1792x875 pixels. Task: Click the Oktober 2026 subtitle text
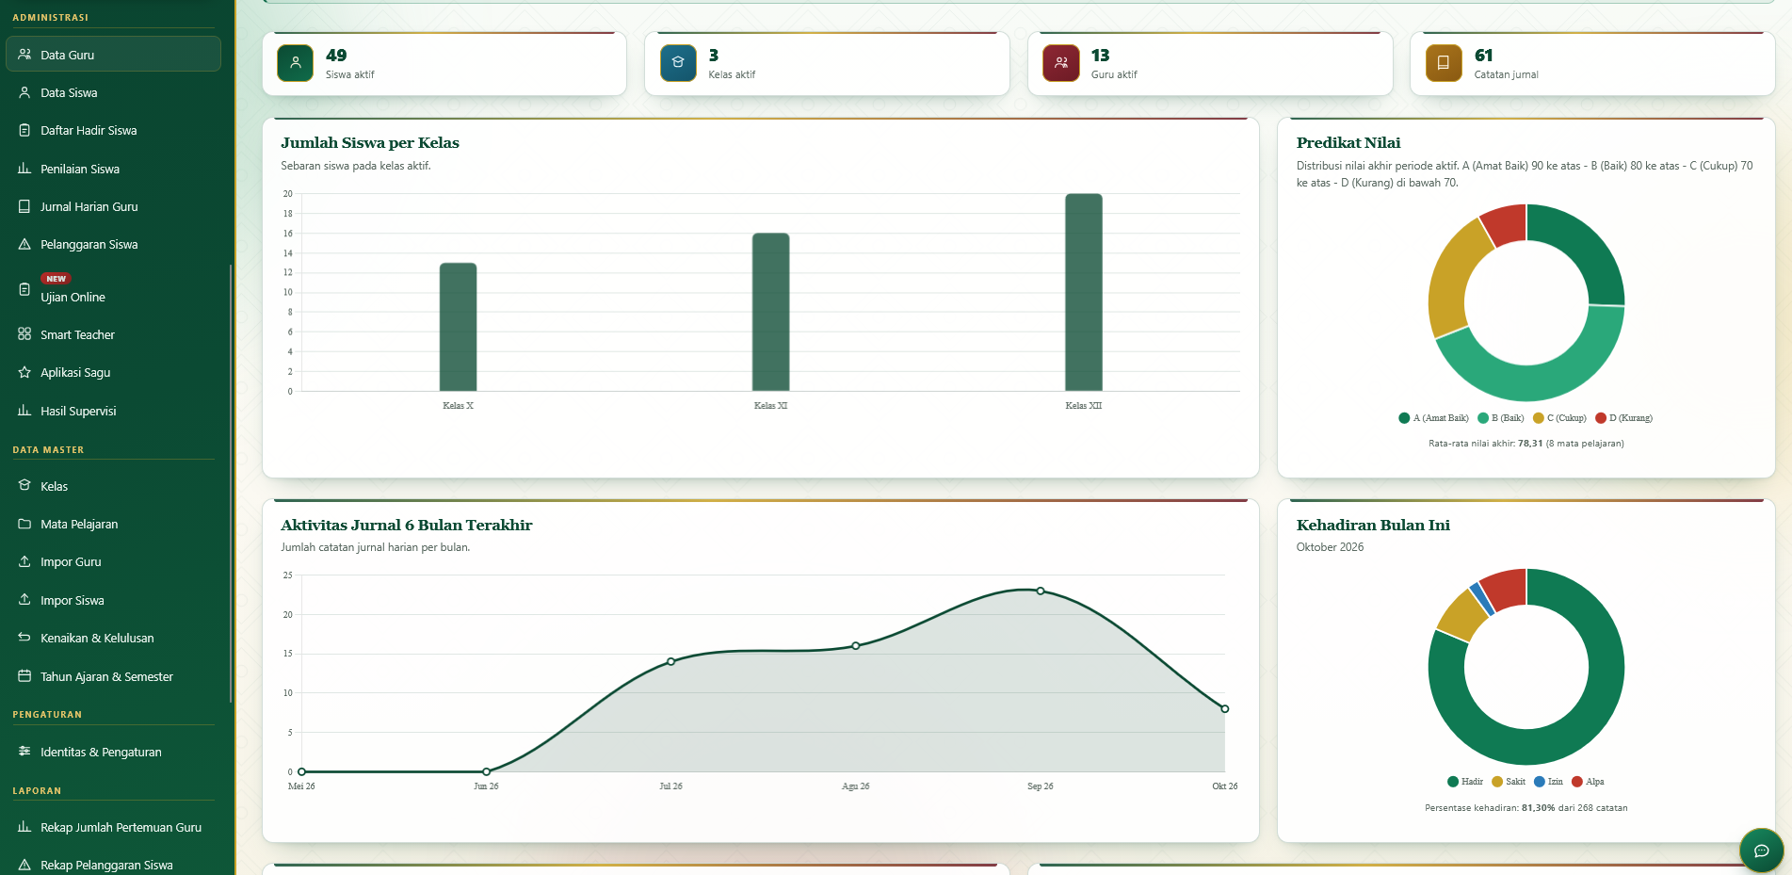tap(1330, 547)
